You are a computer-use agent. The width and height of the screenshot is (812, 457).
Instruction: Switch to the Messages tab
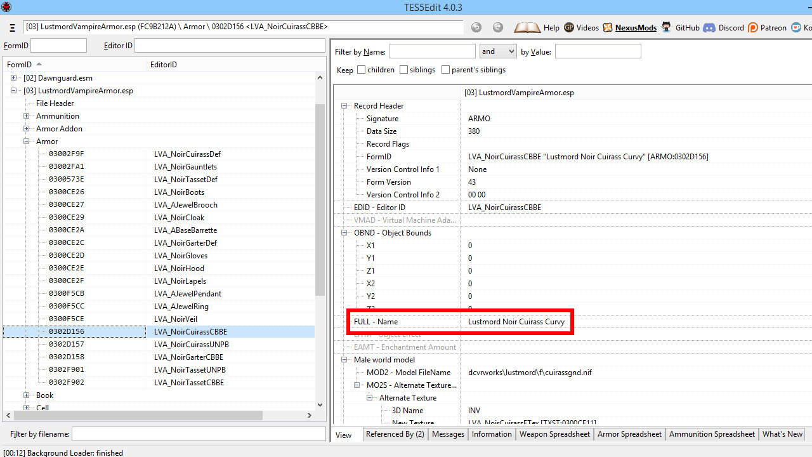pyautogui.click(x=448, y=434)
